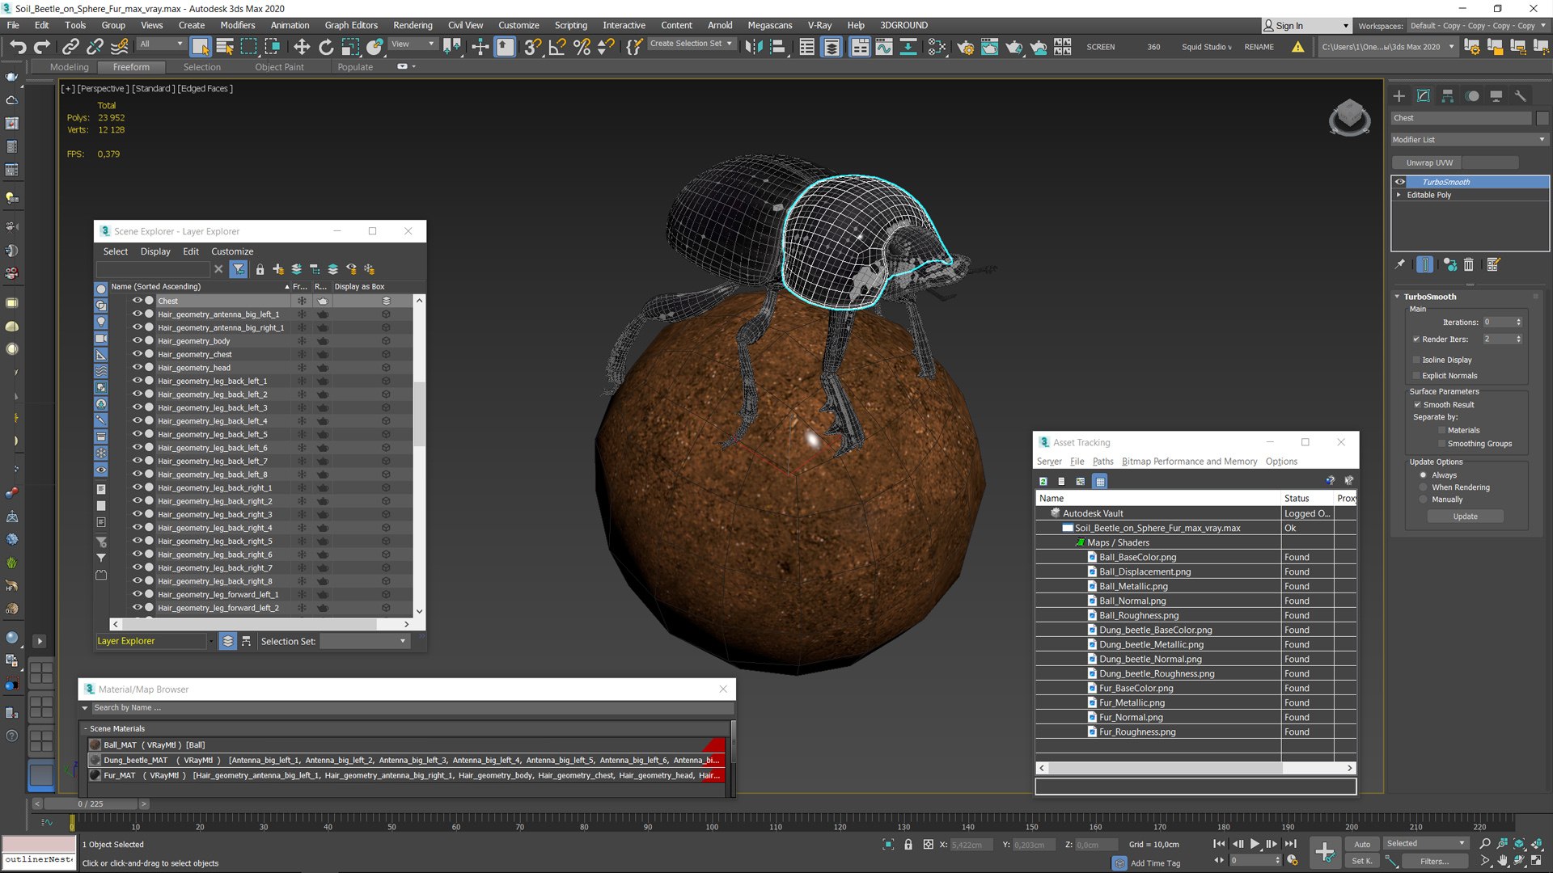
Task: Open the Modifiers menu
Action: [237, 25]
